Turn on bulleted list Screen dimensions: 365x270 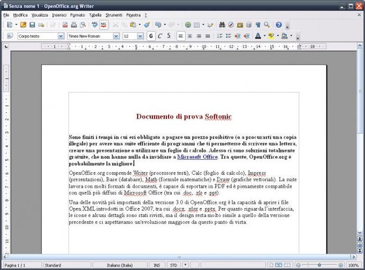click(229, 36)
